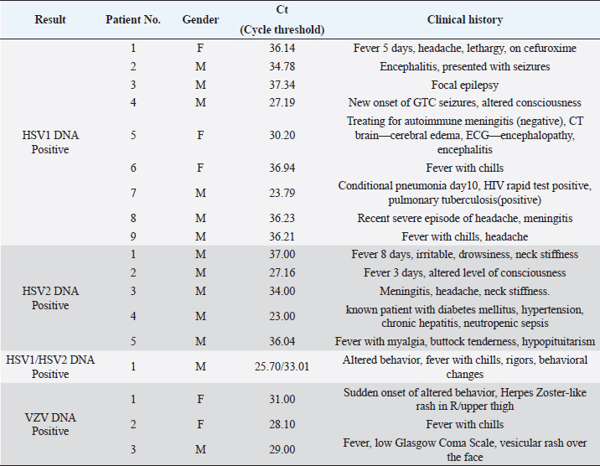This screenshot has width=600, height=466.
Task: Select the HSV1 DNA Positive result cell
Action: [x=50, y=142]
